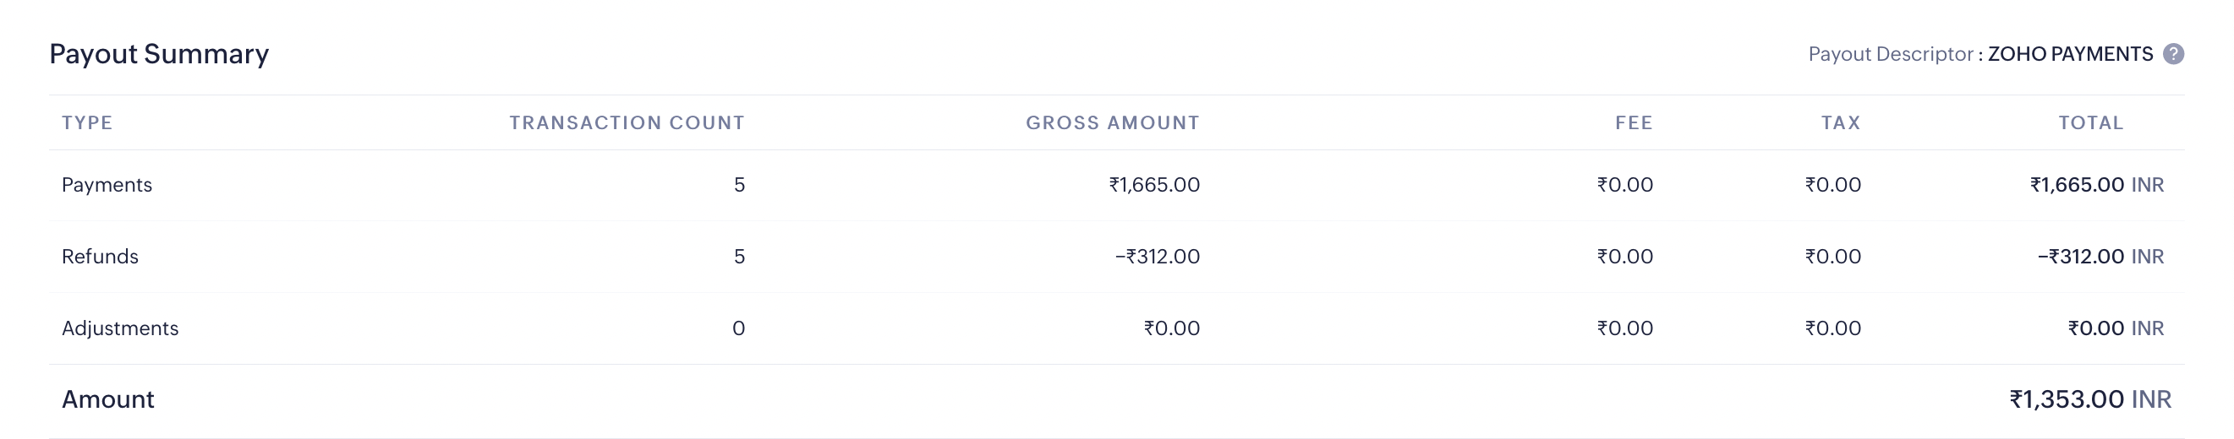This screenshot has height=439, width=2234.
Task: Select the Payments row label
Action: (x=107, y=184)
